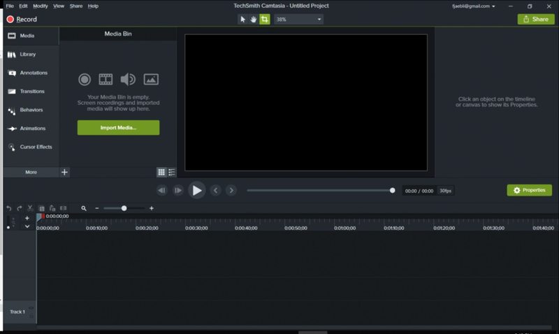
Task: Open the Transitions tab
Action: 31,92
